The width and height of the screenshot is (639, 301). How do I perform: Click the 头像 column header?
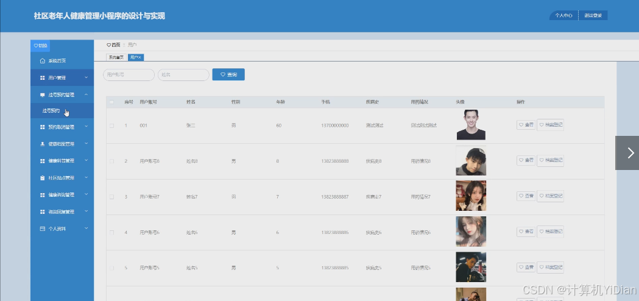[460, 102]
